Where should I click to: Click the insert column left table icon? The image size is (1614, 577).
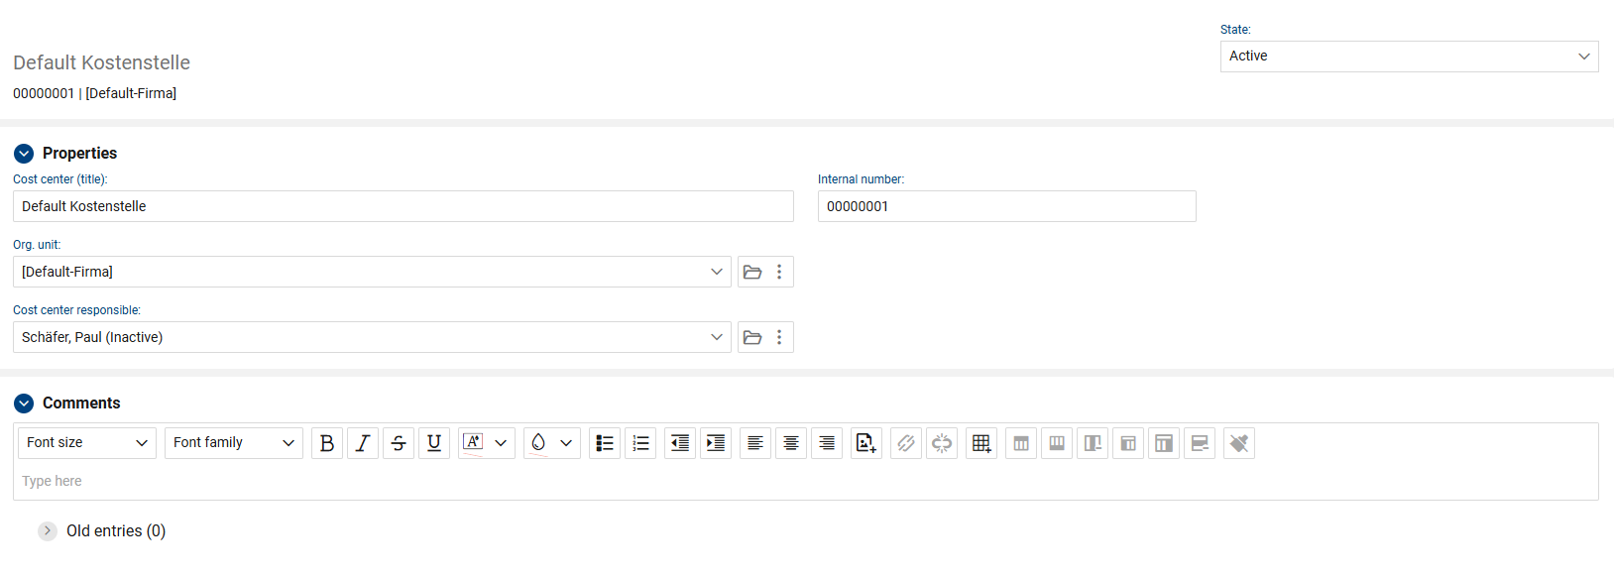click(x=1128, y=443)
